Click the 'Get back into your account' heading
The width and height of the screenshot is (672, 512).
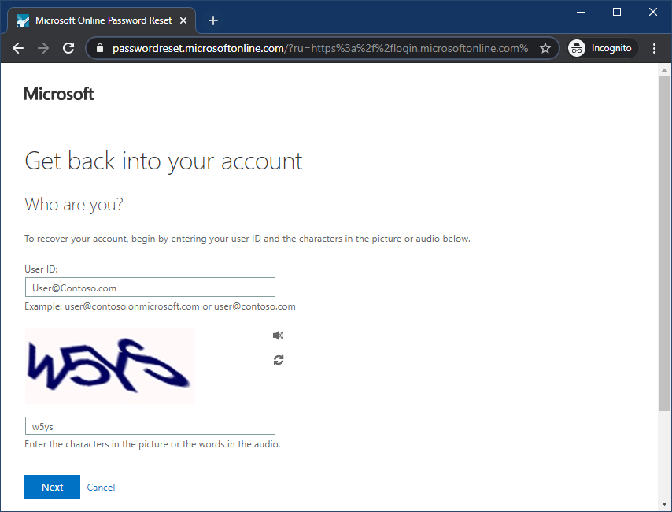[164, 161]
